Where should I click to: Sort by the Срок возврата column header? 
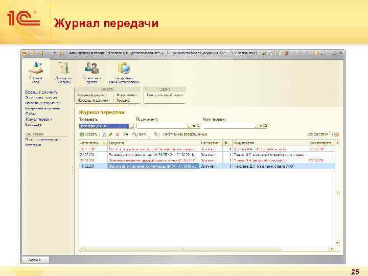320,143
